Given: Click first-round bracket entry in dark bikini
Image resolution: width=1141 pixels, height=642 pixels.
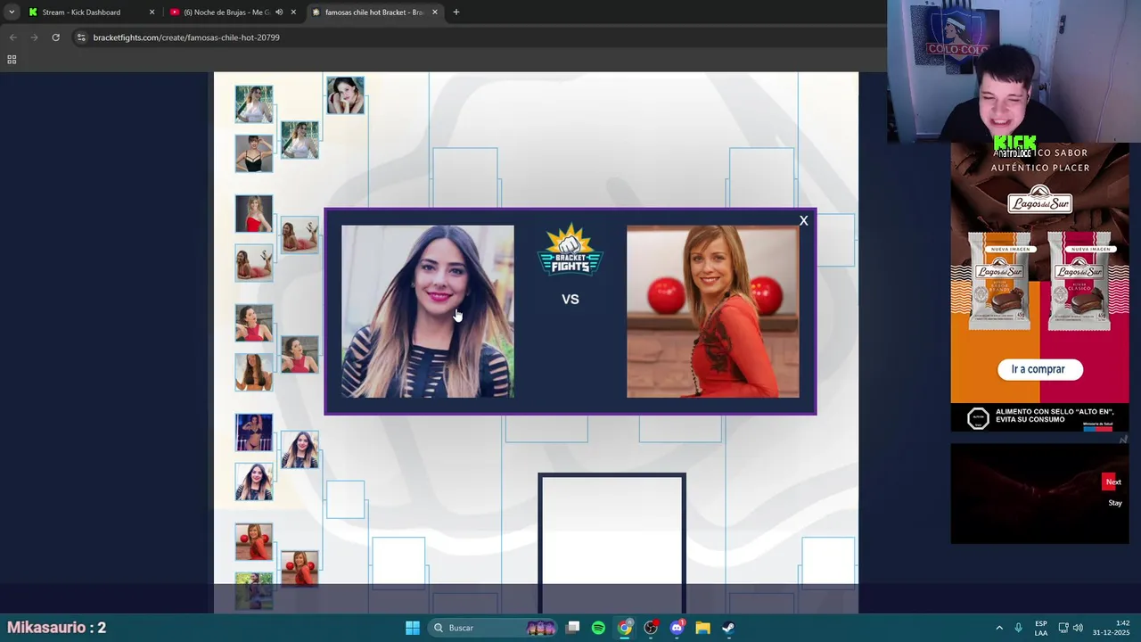Looking at the screenshot, I should (x=254, y=432).
